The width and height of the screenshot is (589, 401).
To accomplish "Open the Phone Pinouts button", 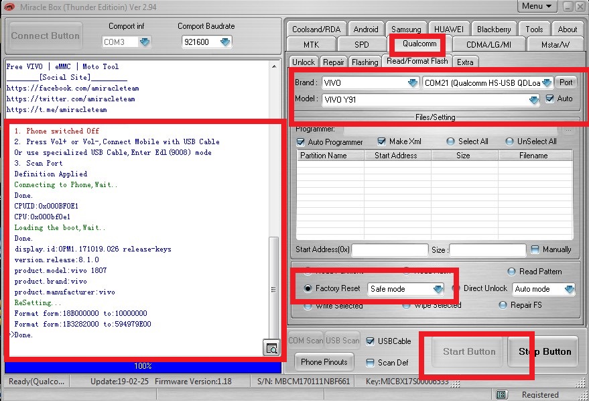I will coord(324,362).
